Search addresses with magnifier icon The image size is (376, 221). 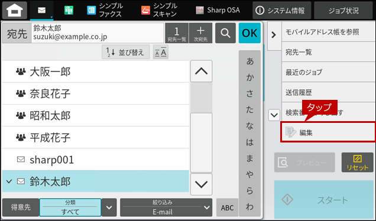click(x=225, y=33)
